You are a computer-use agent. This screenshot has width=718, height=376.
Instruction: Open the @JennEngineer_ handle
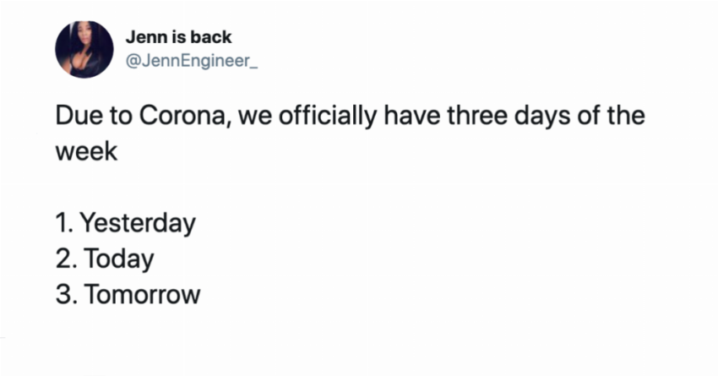pyautogui.click(x=192, y=61)
